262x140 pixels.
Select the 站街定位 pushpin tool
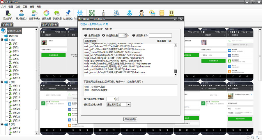click(x=68, y=15)
